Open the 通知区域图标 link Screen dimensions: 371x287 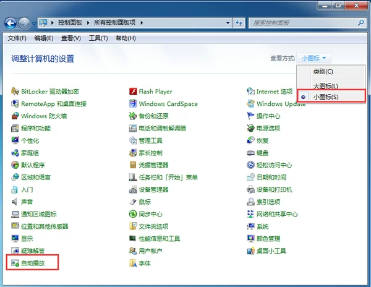39,214
